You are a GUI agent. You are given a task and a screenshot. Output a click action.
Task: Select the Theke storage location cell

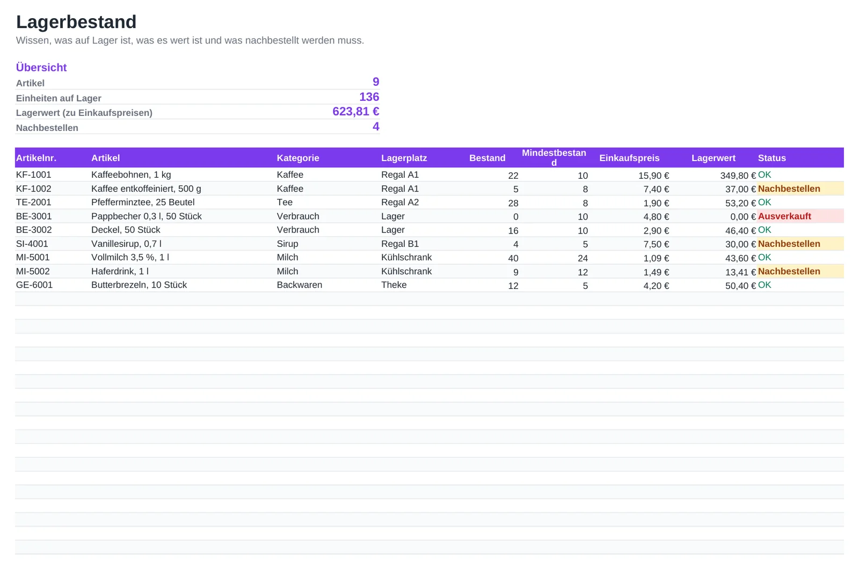pyautogui.click(x=394, y=285)
